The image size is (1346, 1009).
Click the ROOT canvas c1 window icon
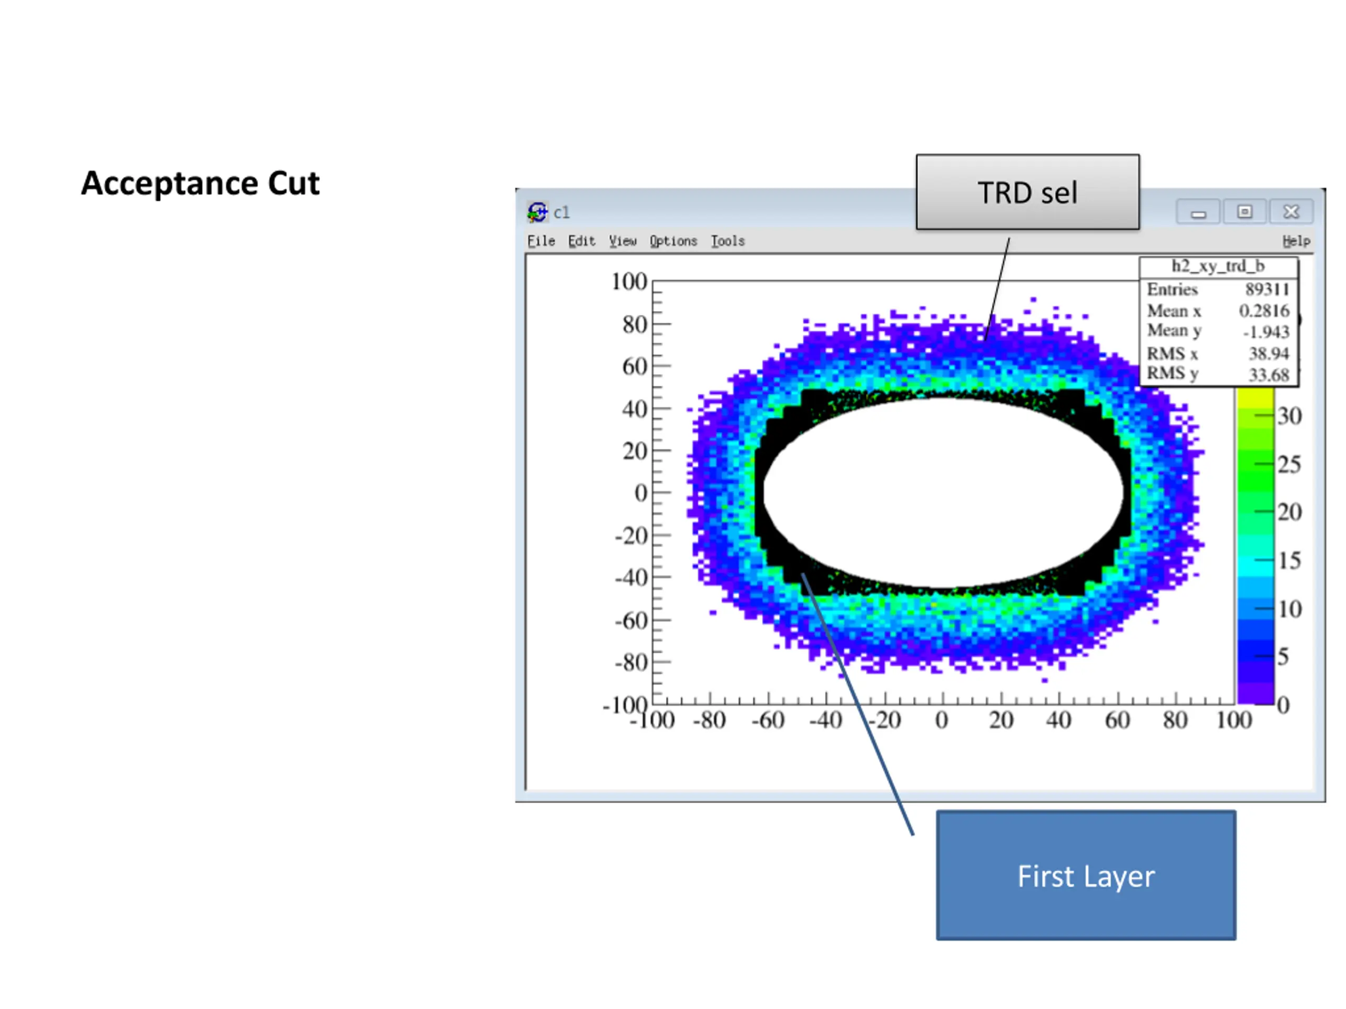click(537, 212)
